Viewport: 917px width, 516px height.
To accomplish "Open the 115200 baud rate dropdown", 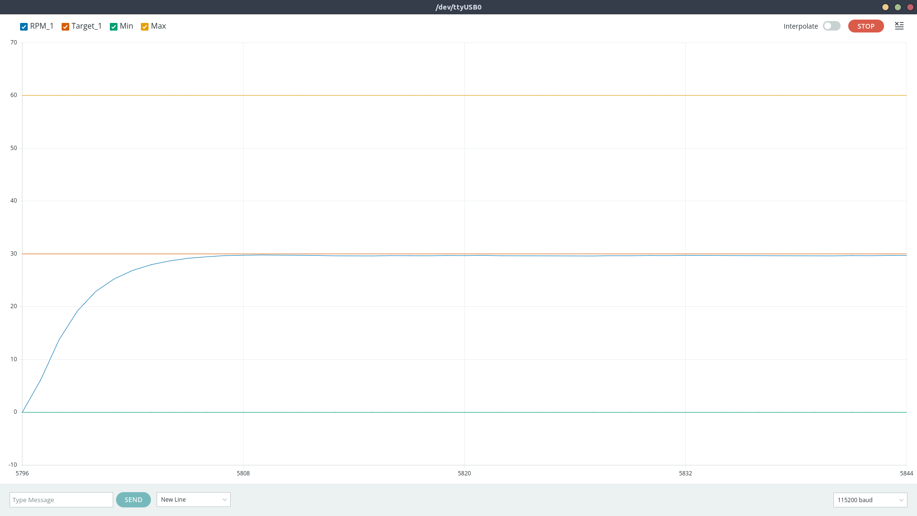I will point(870,500).
